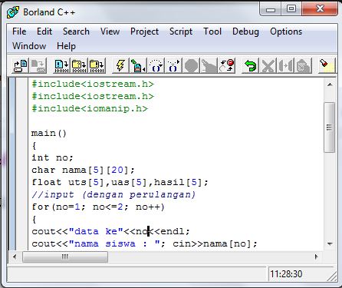Viewport: 342px width, 288px height.
Task: Click the main() line in editor
Action: point(49,134)
